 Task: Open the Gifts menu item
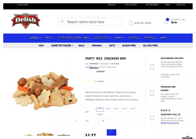(163, 38)
